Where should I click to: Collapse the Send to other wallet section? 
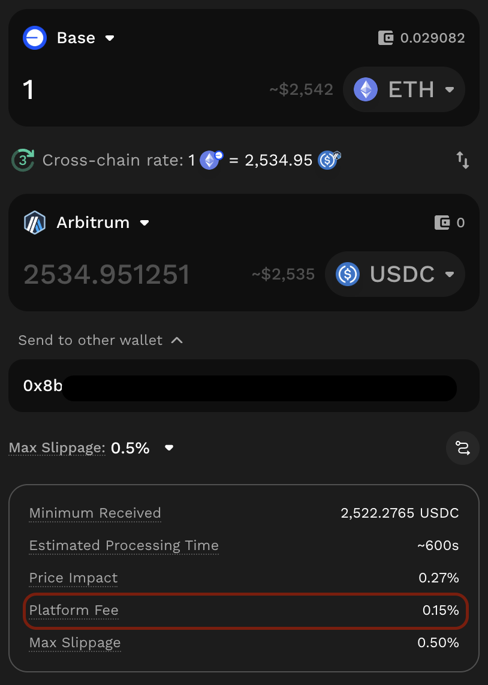pyautogui.click(x=176, y=340)
